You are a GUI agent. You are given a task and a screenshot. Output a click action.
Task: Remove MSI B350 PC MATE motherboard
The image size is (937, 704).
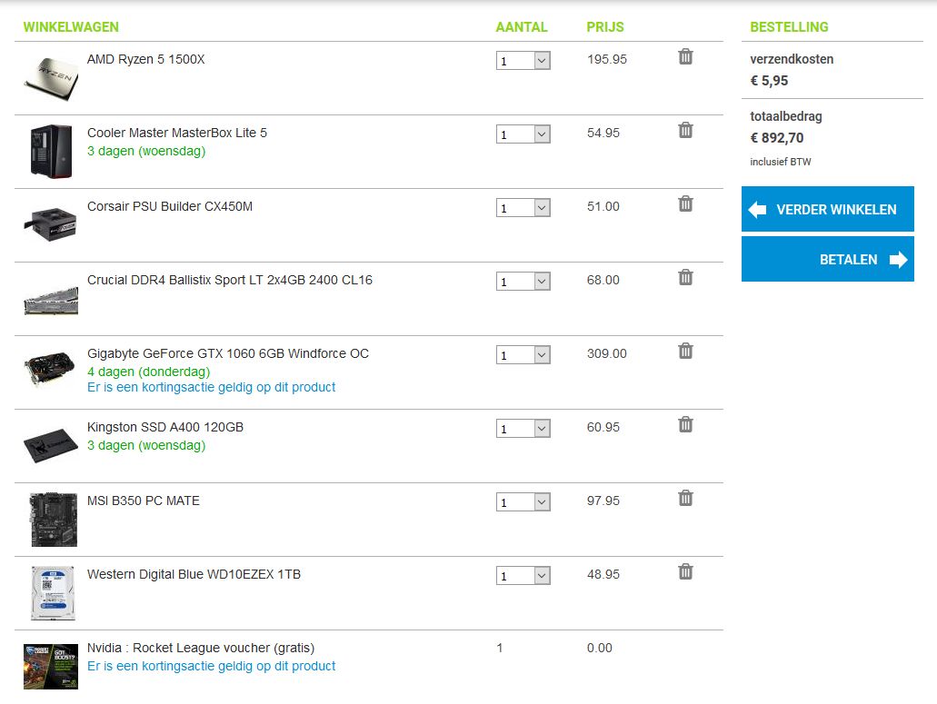(685, 499)
